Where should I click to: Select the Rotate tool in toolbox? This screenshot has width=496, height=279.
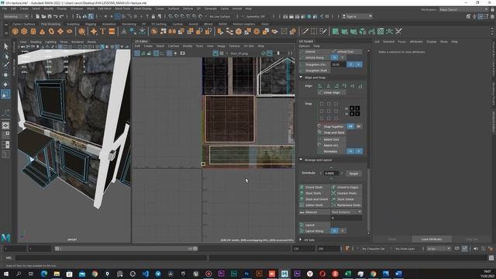[5, 84]
